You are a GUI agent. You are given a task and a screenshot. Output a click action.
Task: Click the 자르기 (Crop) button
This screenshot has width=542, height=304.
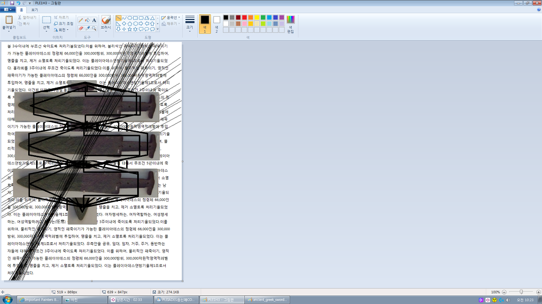click(x=63, y=18)
